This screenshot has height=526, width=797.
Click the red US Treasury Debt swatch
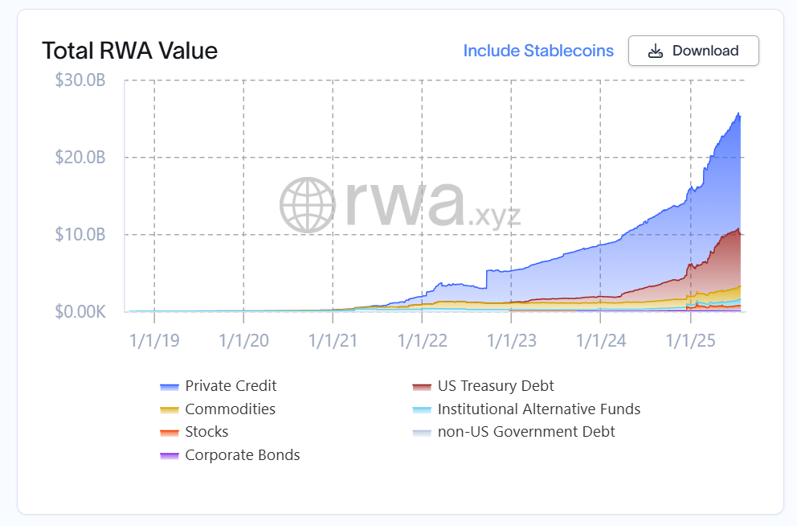421,387
